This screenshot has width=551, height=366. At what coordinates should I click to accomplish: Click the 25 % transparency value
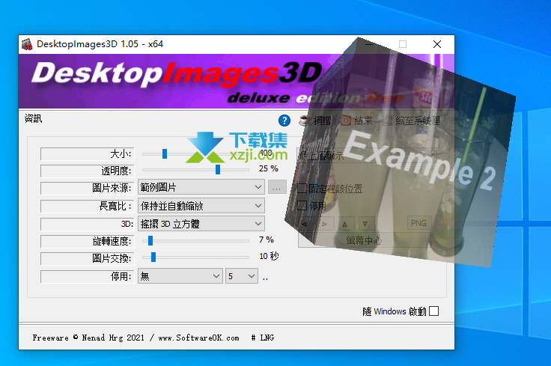(269, 169)
